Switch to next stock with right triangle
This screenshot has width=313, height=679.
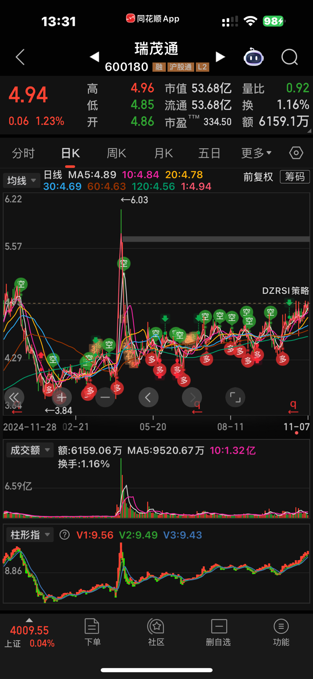pyautogui.click(x=220, y=57)
